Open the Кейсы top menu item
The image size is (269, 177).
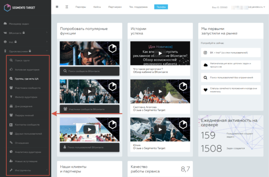coord(97,7)
